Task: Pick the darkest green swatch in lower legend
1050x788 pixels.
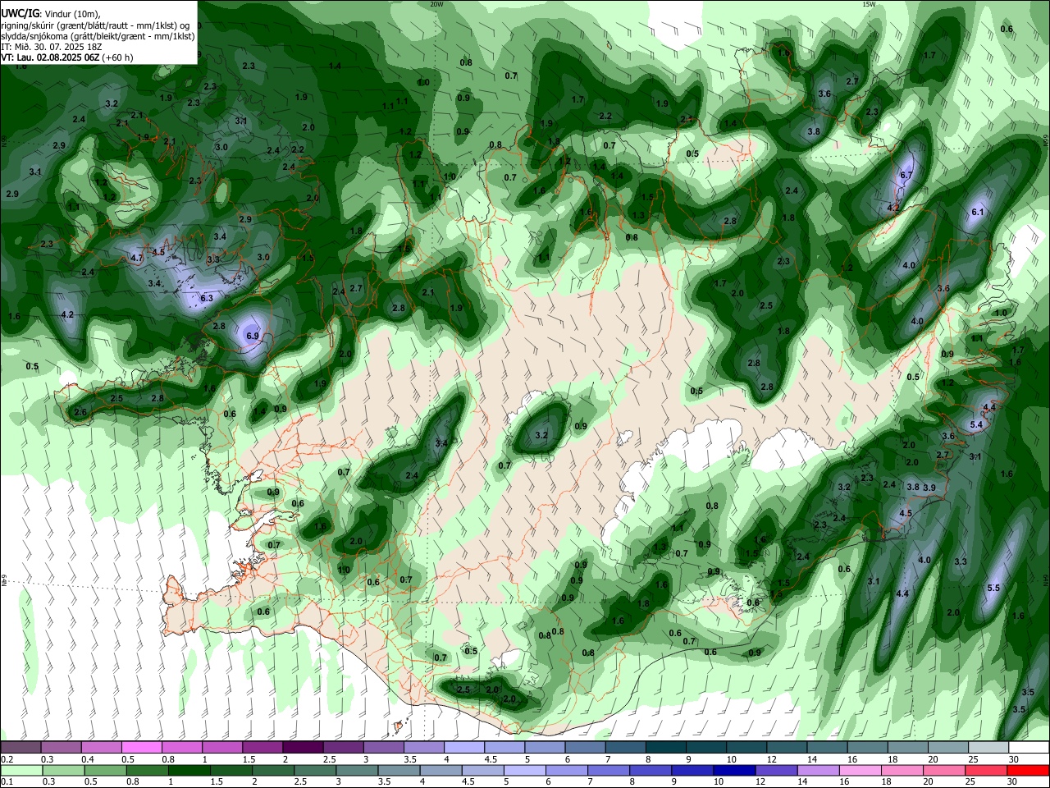Action: [189, 770]
